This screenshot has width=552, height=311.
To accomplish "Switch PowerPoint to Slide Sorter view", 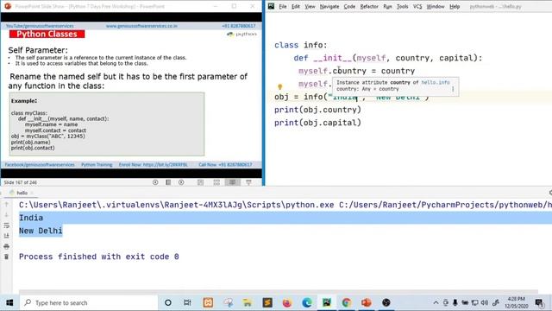I will coord(216,182).
